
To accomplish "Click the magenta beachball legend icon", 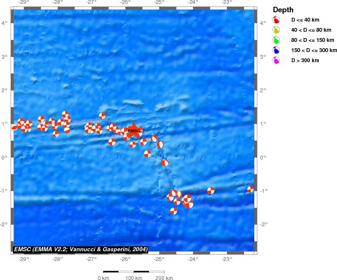I will pos(276,60).
